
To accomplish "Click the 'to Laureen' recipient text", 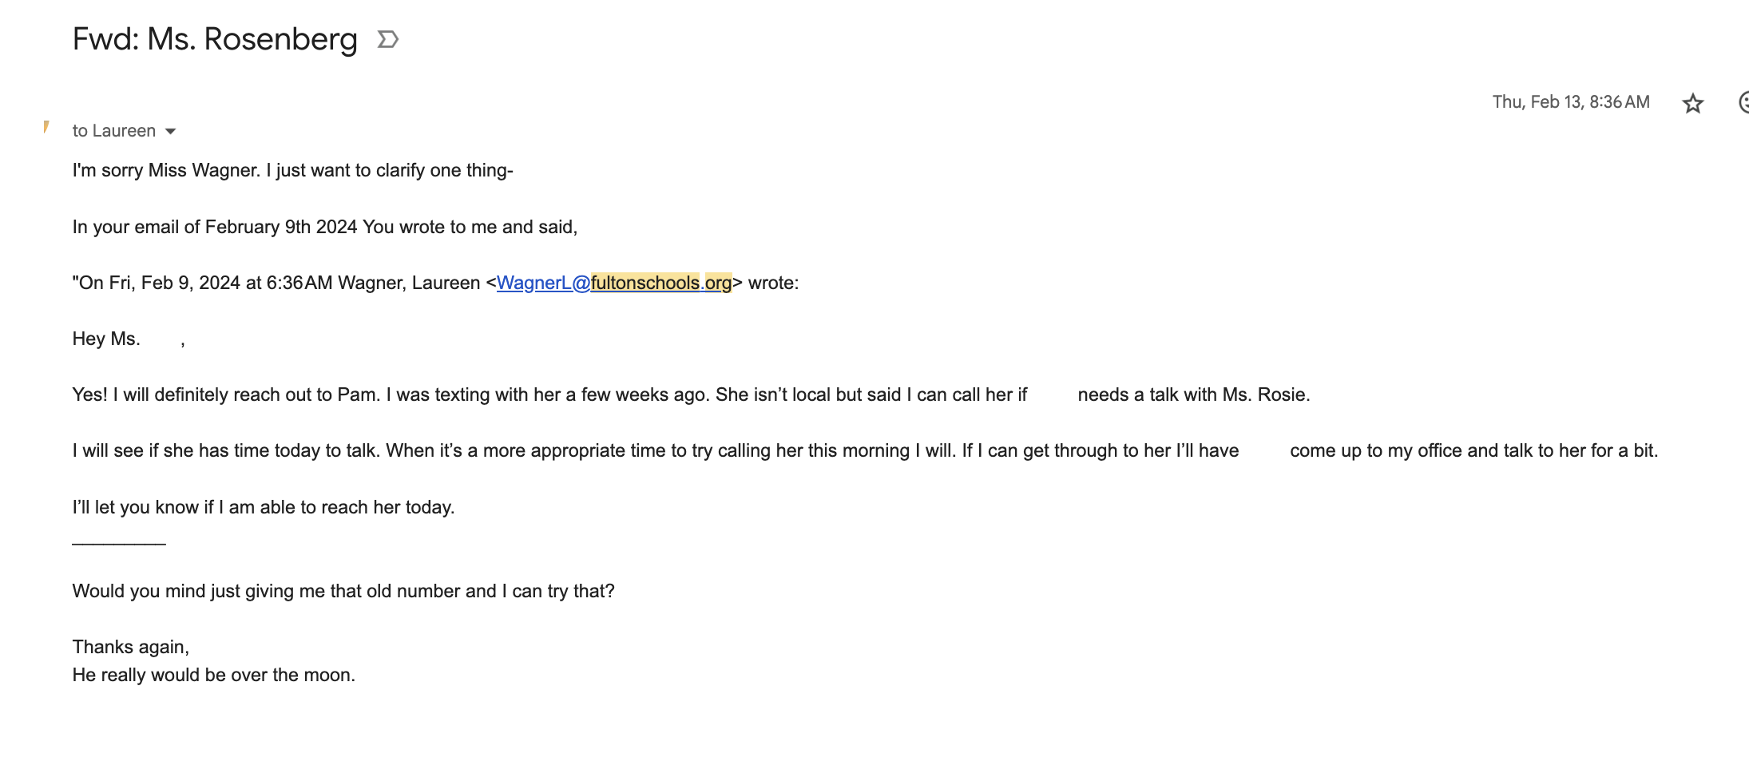I will (114, 131).
